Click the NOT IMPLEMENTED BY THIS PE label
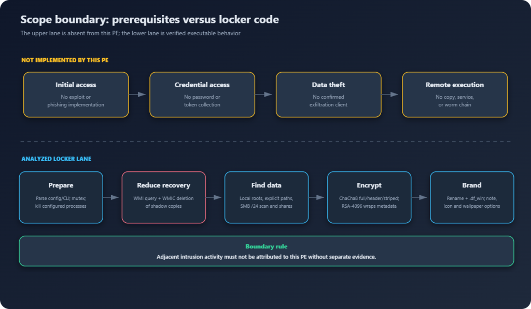 65,60
